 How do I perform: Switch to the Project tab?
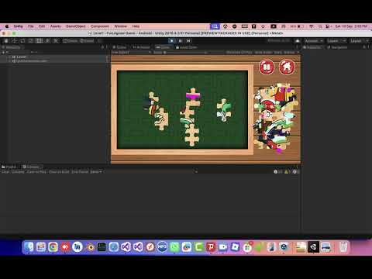(9, 167)
